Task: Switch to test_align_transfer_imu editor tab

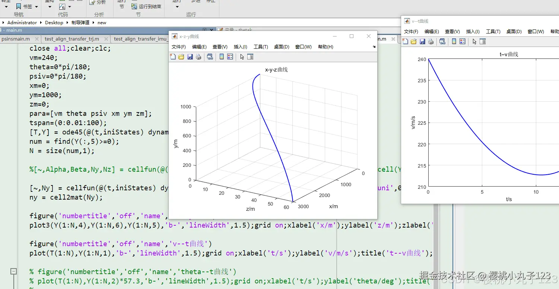Action: pos(140,39)
